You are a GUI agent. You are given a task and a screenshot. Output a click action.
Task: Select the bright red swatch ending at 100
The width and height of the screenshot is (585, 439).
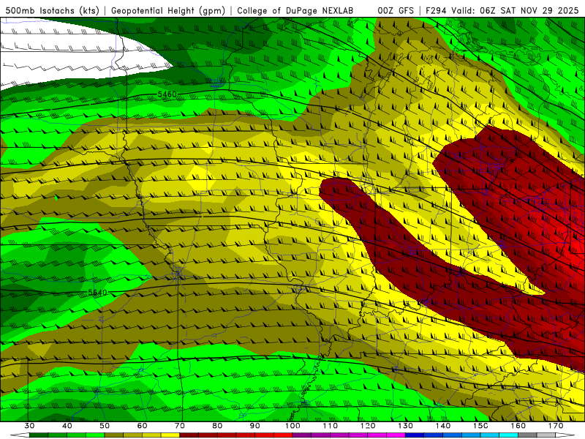pyautogui.click(x=283, y=435)
